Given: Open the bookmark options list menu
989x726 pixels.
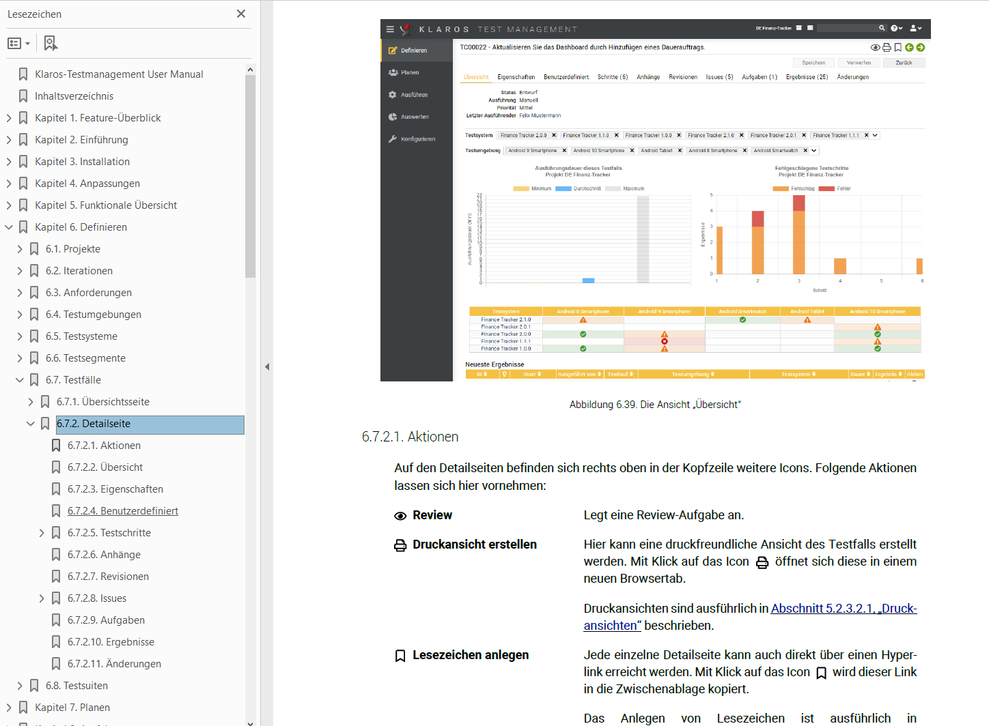Looking at the screenshot, I should pyautogui.click(x=18, y=44).
